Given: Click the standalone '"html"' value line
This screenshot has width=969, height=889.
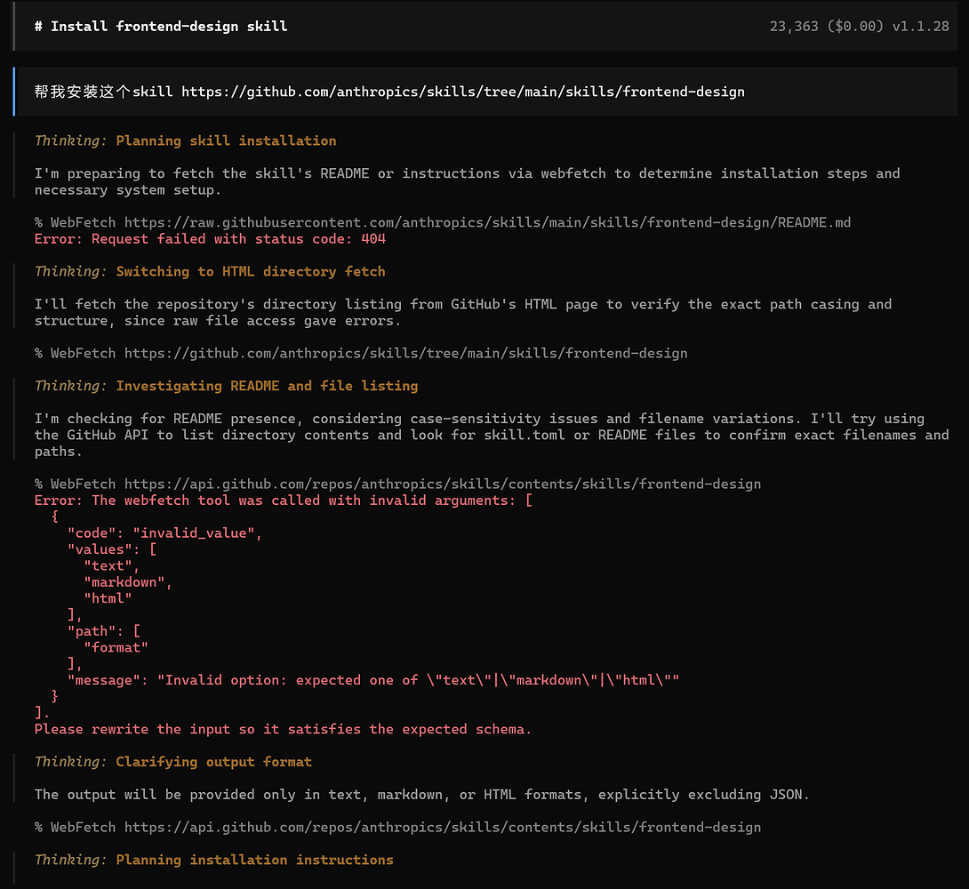Looking at the screenshot, I should coord(108,598).
